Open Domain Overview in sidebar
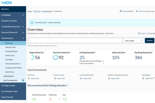The height and width of the screenshot is (103, 155). pos(13,21)
